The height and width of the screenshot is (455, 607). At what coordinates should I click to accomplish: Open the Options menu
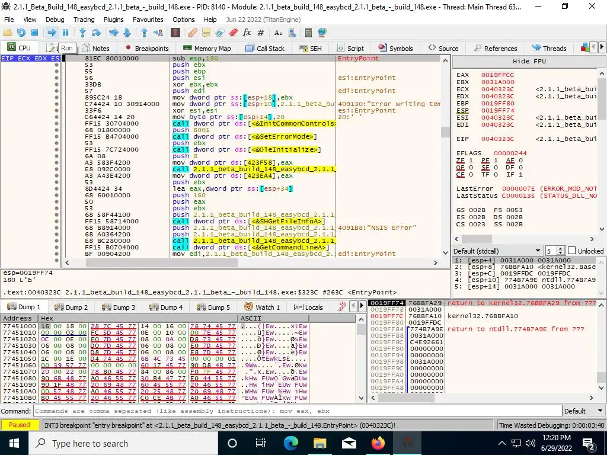click(184, 20)
